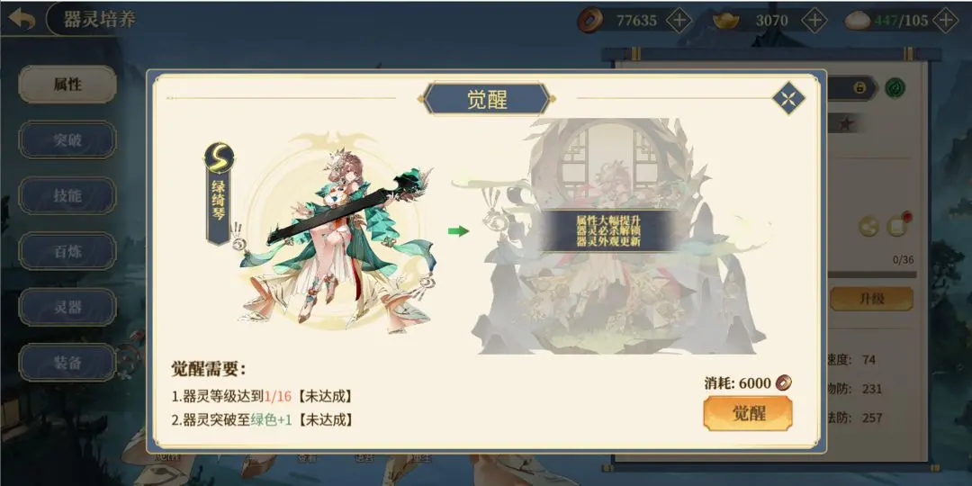Screen dimensions: 972x486
Task: Click the lock icon on the name bar
Action: pyautogui.click(x=859, y=87)
